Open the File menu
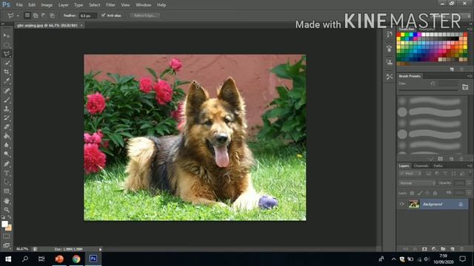This screenshot has height=266, width=474. pyautogui.click(x=19, y=5)
